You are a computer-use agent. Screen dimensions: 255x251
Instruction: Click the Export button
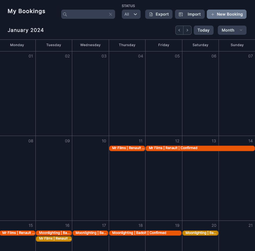[x=159, y=14]
